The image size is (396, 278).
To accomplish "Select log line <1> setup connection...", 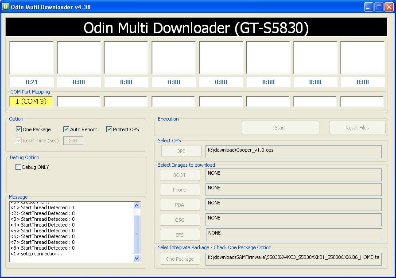I will (x=36, y=254).
